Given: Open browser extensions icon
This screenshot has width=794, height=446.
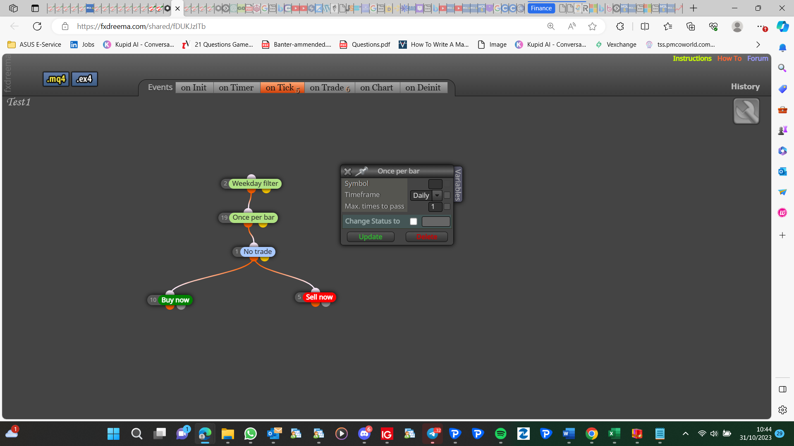Looking at the screenshot, I should pos(620,26).
